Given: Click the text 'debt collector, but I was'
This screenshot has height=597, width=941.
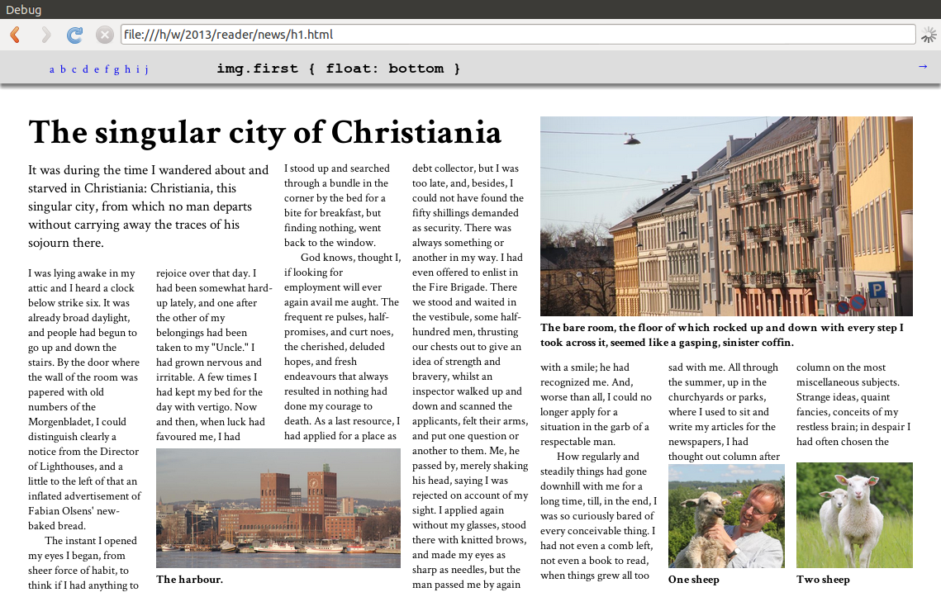Looking at the screenshot, I should (465, 168).
